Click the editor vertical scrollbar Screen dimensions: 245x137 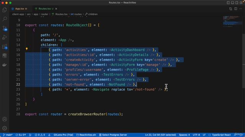pos(244,61)
